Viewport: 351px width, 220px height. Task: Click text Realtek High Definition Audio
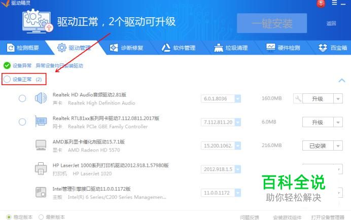click(x=101, y=103)
